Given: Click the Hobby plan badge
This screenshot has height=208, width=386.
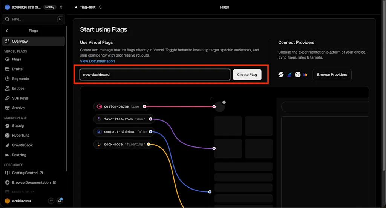Looking at the screenshot, I should pyautogui.click(x=50, y=7).
